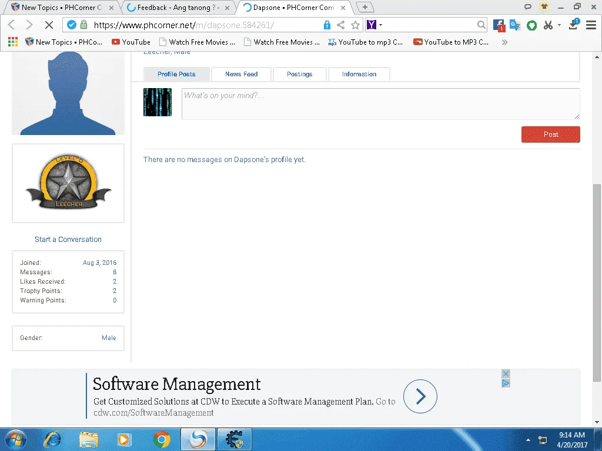Viewport: 602px width, 451px height.
Task: Open New Topics PHCorner bookmark
Action: coord(63,42)
